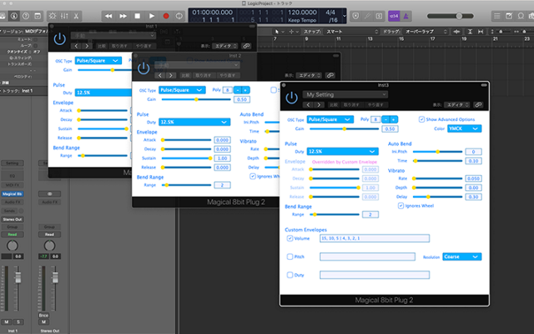Click green Read automation button on Inst 1
The width and height of the screenshot is (534, 334).
(13, 235)
